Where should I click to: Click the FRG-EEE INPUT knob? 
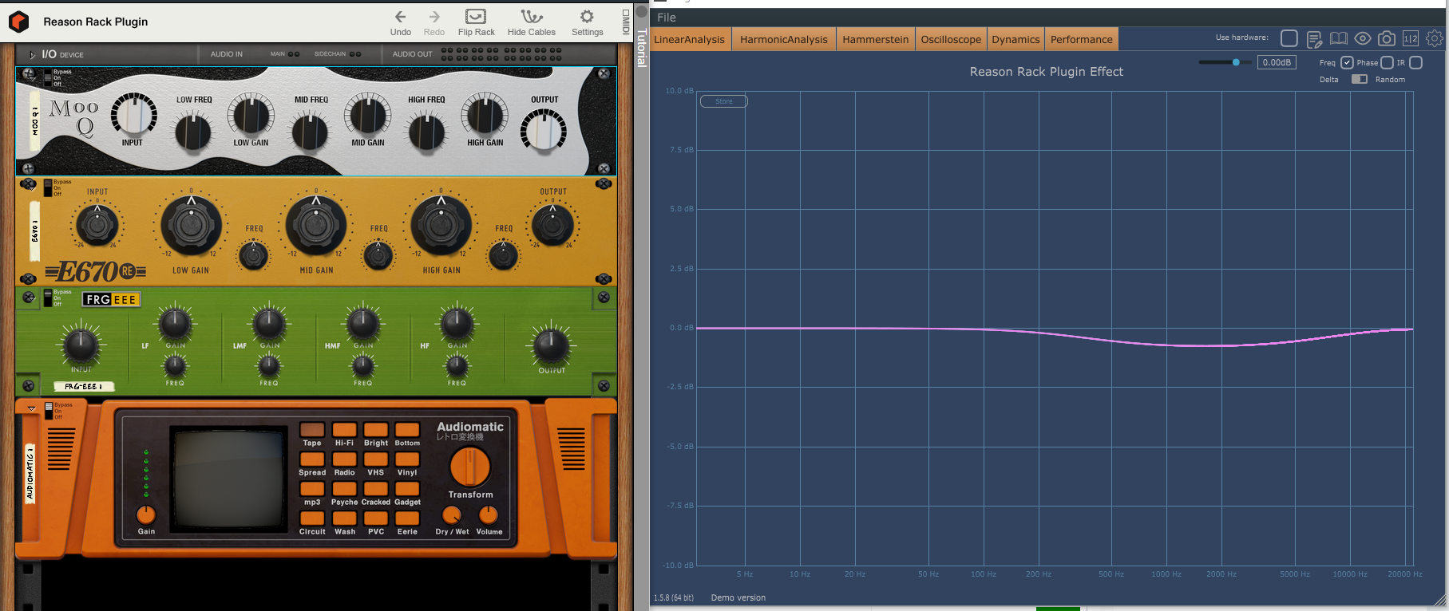click(81, 345)
